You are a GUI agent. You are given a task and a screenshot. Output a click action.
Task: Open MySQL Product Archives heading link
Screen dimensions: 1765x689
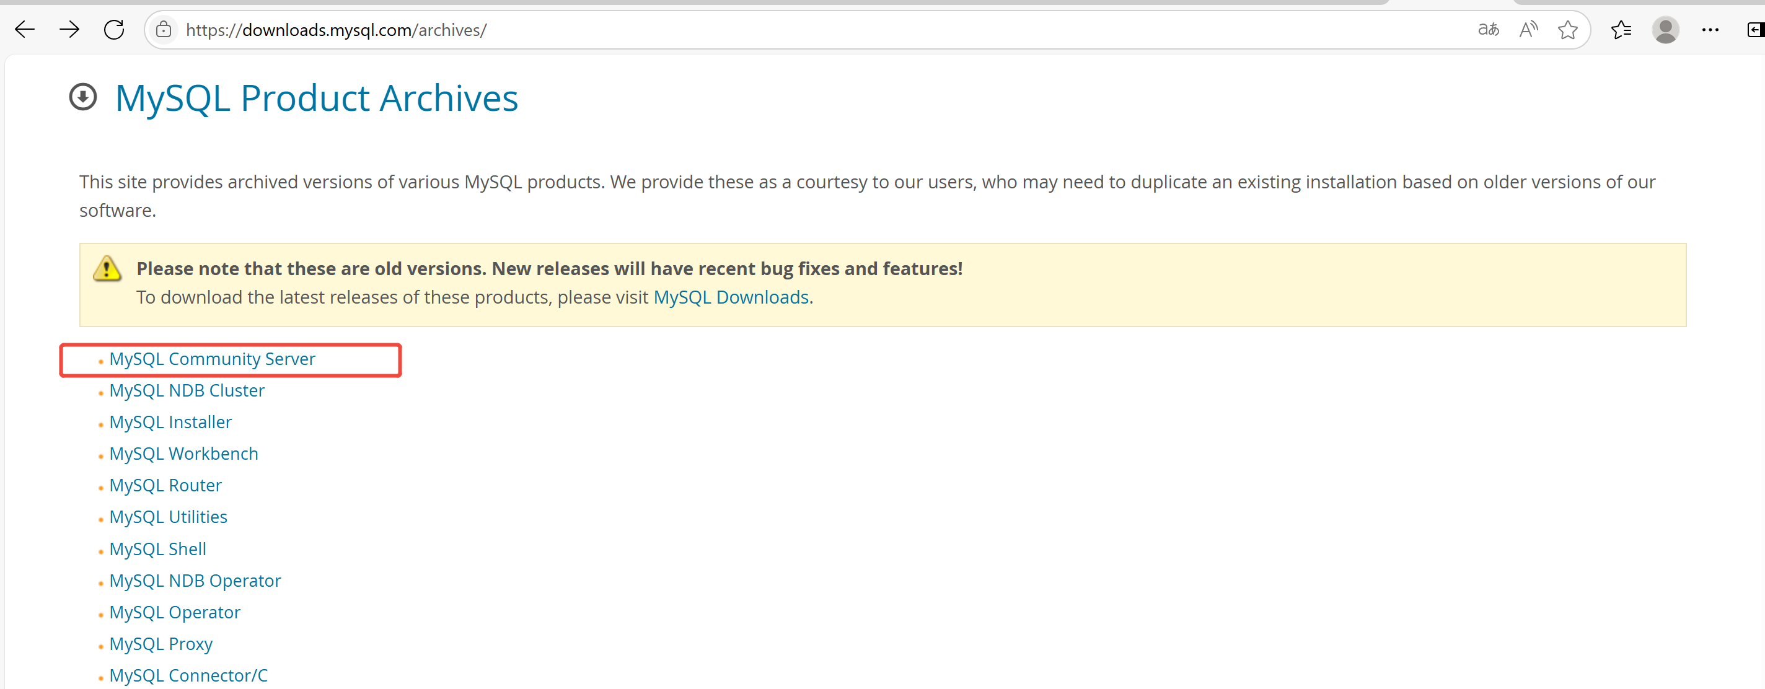point(317,98)
